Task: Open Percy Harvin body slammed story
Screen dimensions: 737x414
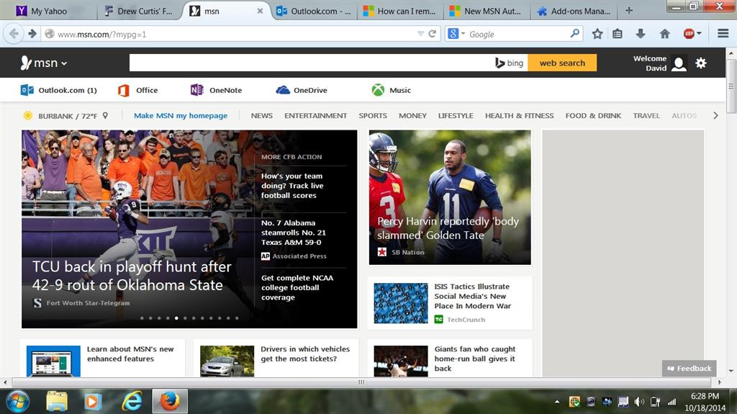Action: pyautogui.click(x=448, y=228)
